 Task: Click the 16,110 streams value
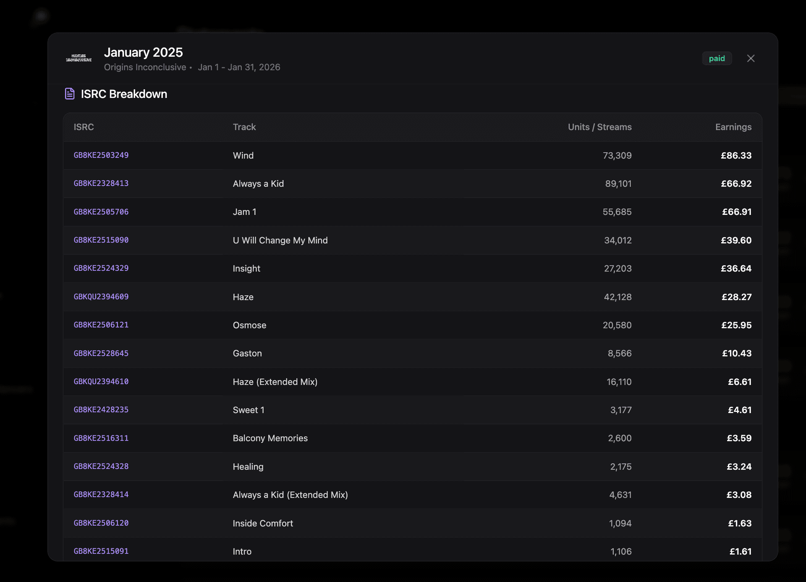click(619, 382)
